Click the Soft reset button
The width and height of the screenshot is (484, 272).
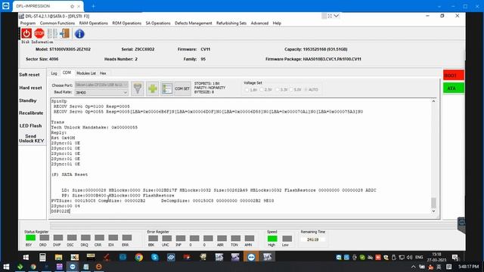tap(29, 75)
